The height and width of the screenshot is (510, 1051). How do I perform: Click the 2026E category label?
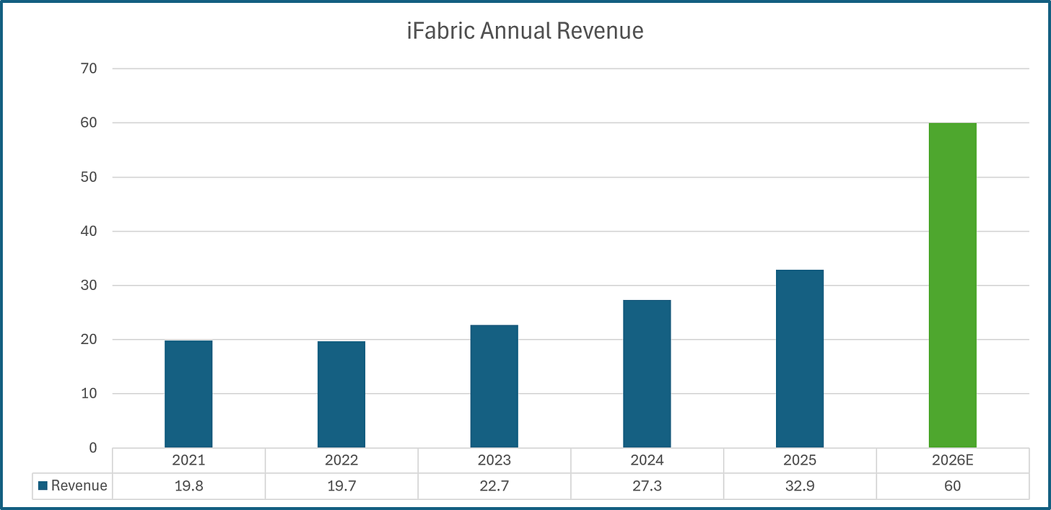coord(953,460)
